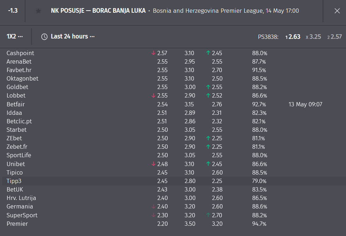Viewport: 346px width, 236px height.
Task: Expand the Last 24 hours period selector
Action: 73,36
